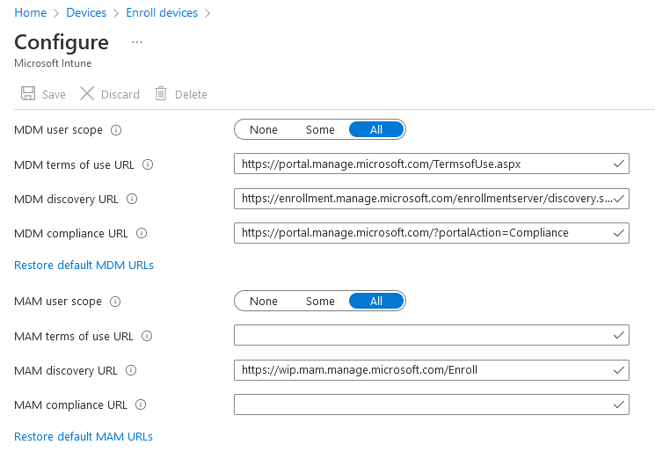Show info for MDM compliance URL
655x459 pixels.
142,233
